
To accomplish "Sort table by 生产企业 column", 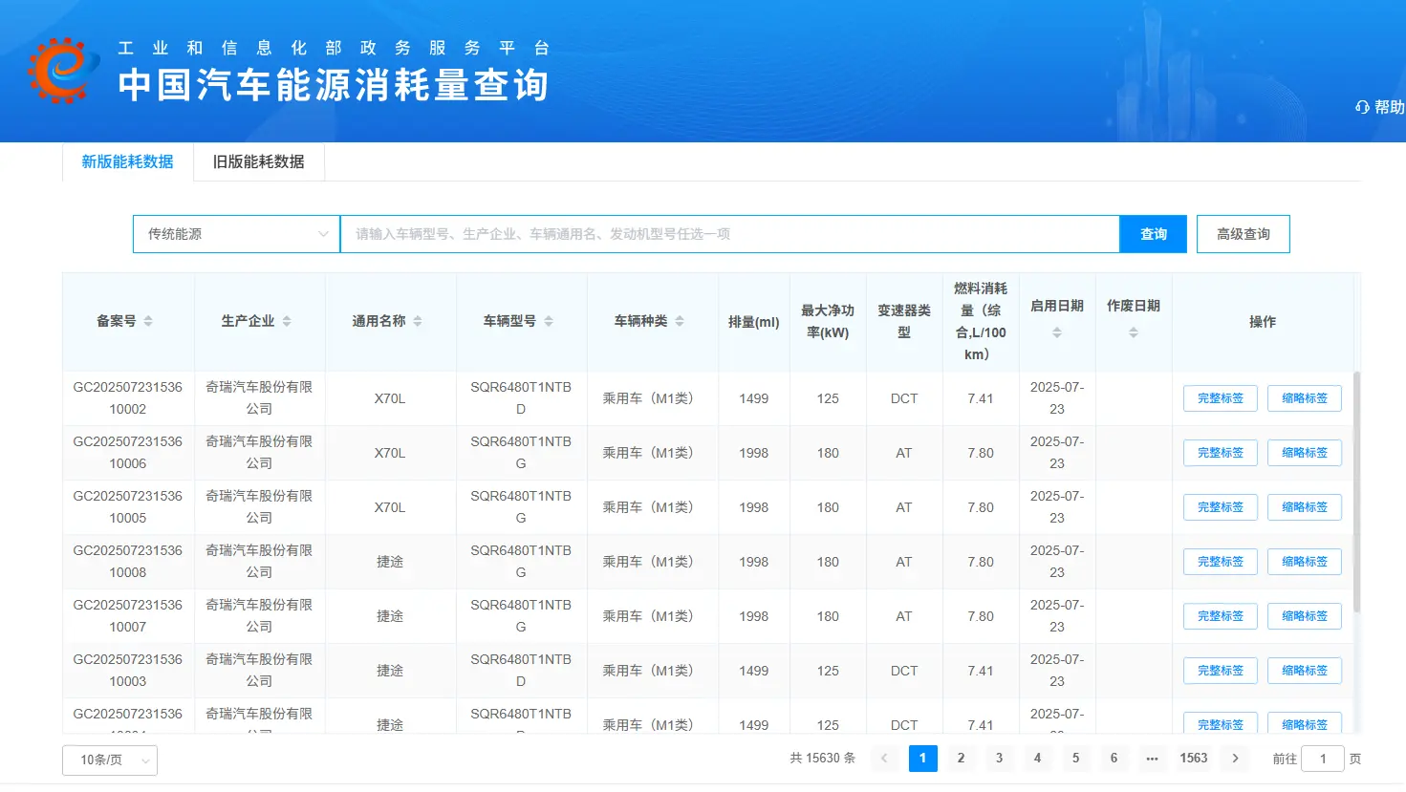I will point(287,321).
